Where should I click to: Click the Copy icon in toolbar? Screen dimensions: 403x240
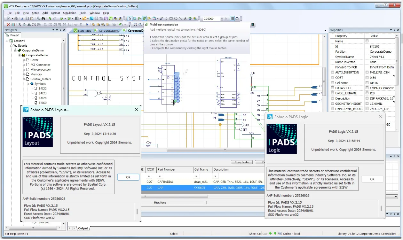27,19
